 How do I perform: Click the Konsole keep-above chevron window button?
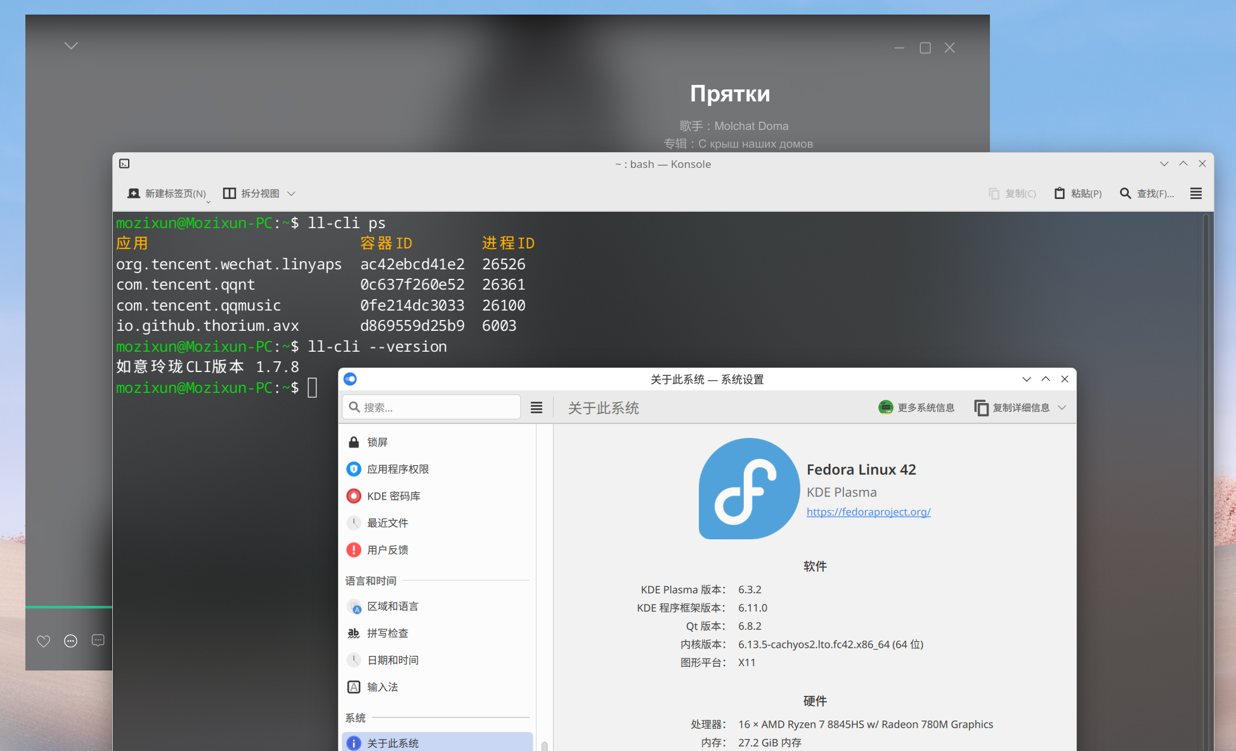(1183, 164)
